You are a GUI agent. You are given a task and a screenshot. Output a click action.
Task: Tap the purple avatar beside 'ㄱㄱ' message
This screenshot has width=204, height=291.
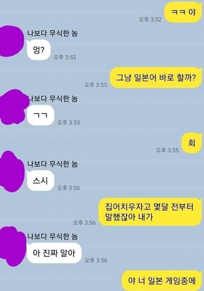tap(13, 107)
